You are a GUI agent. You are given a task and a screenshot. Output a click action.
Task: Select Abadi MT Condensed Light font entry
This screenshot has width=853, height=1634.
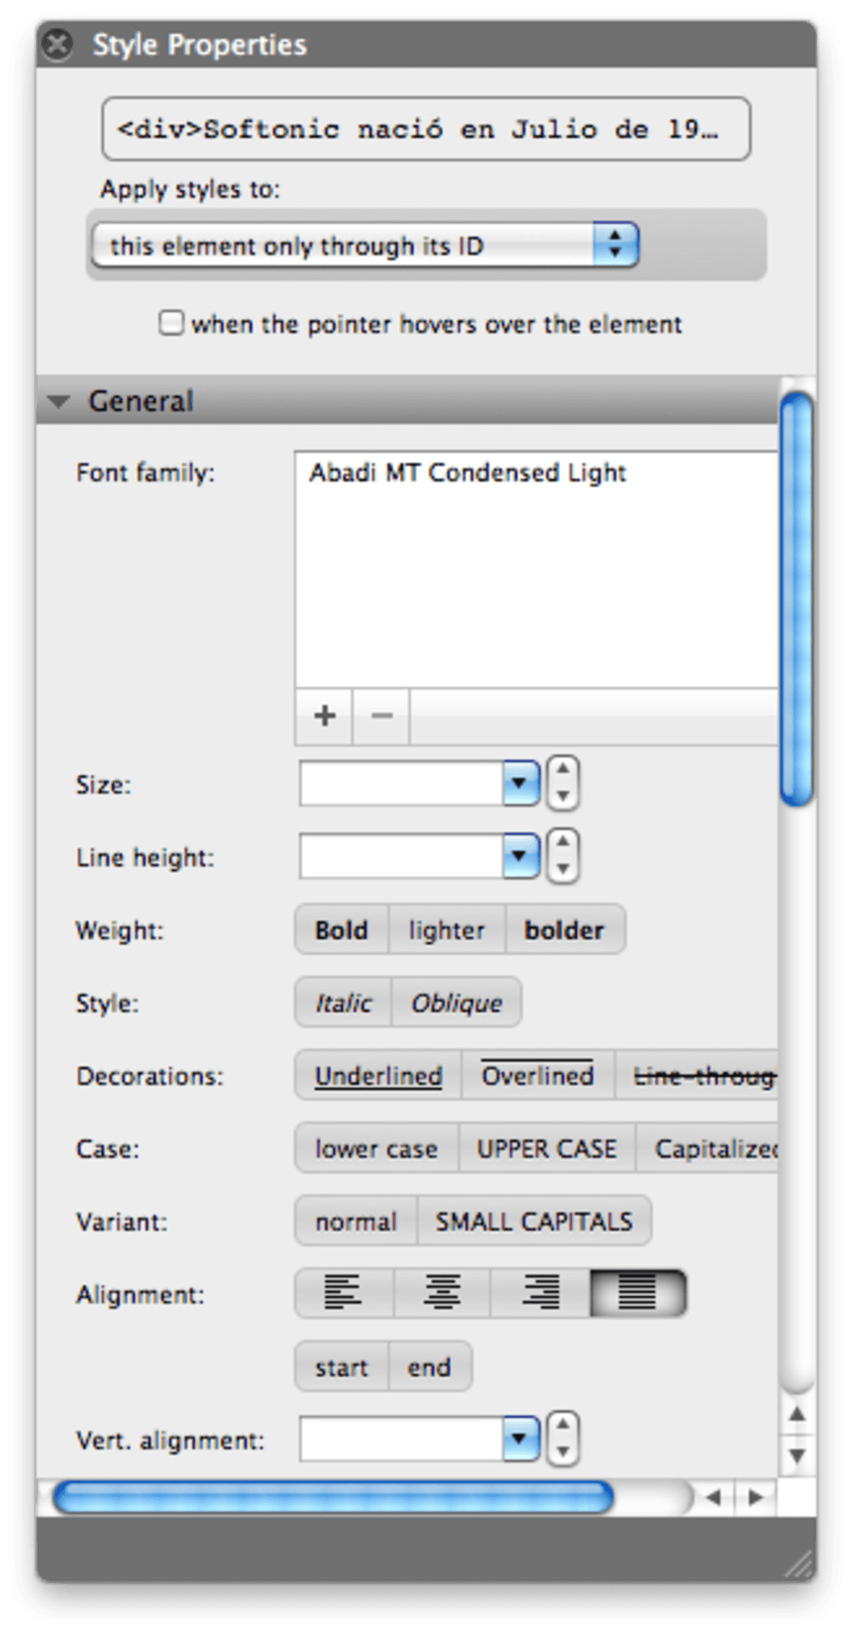click(x=467, y=473)
